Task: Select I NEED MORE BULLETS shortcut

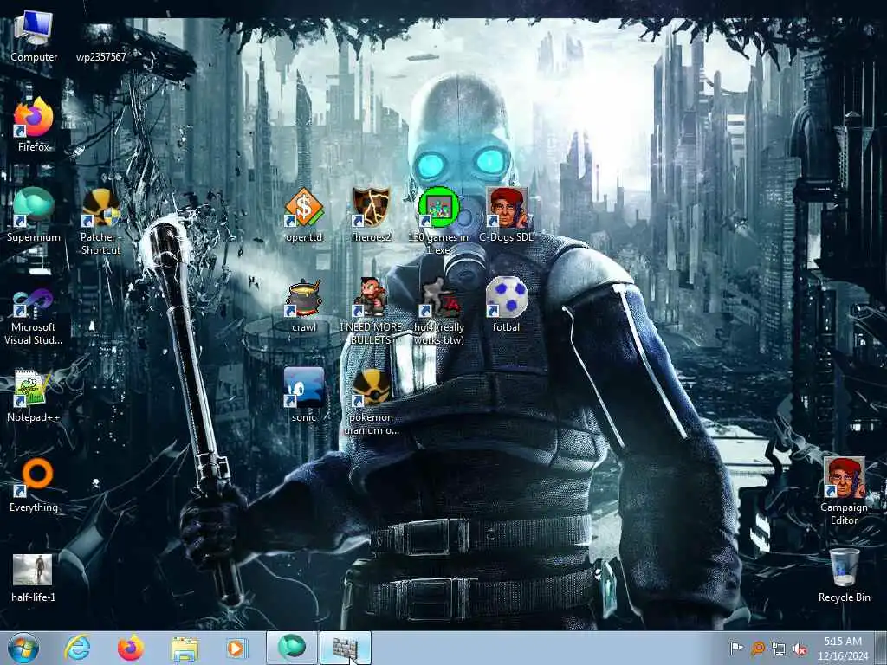Action: pos(371,312)
